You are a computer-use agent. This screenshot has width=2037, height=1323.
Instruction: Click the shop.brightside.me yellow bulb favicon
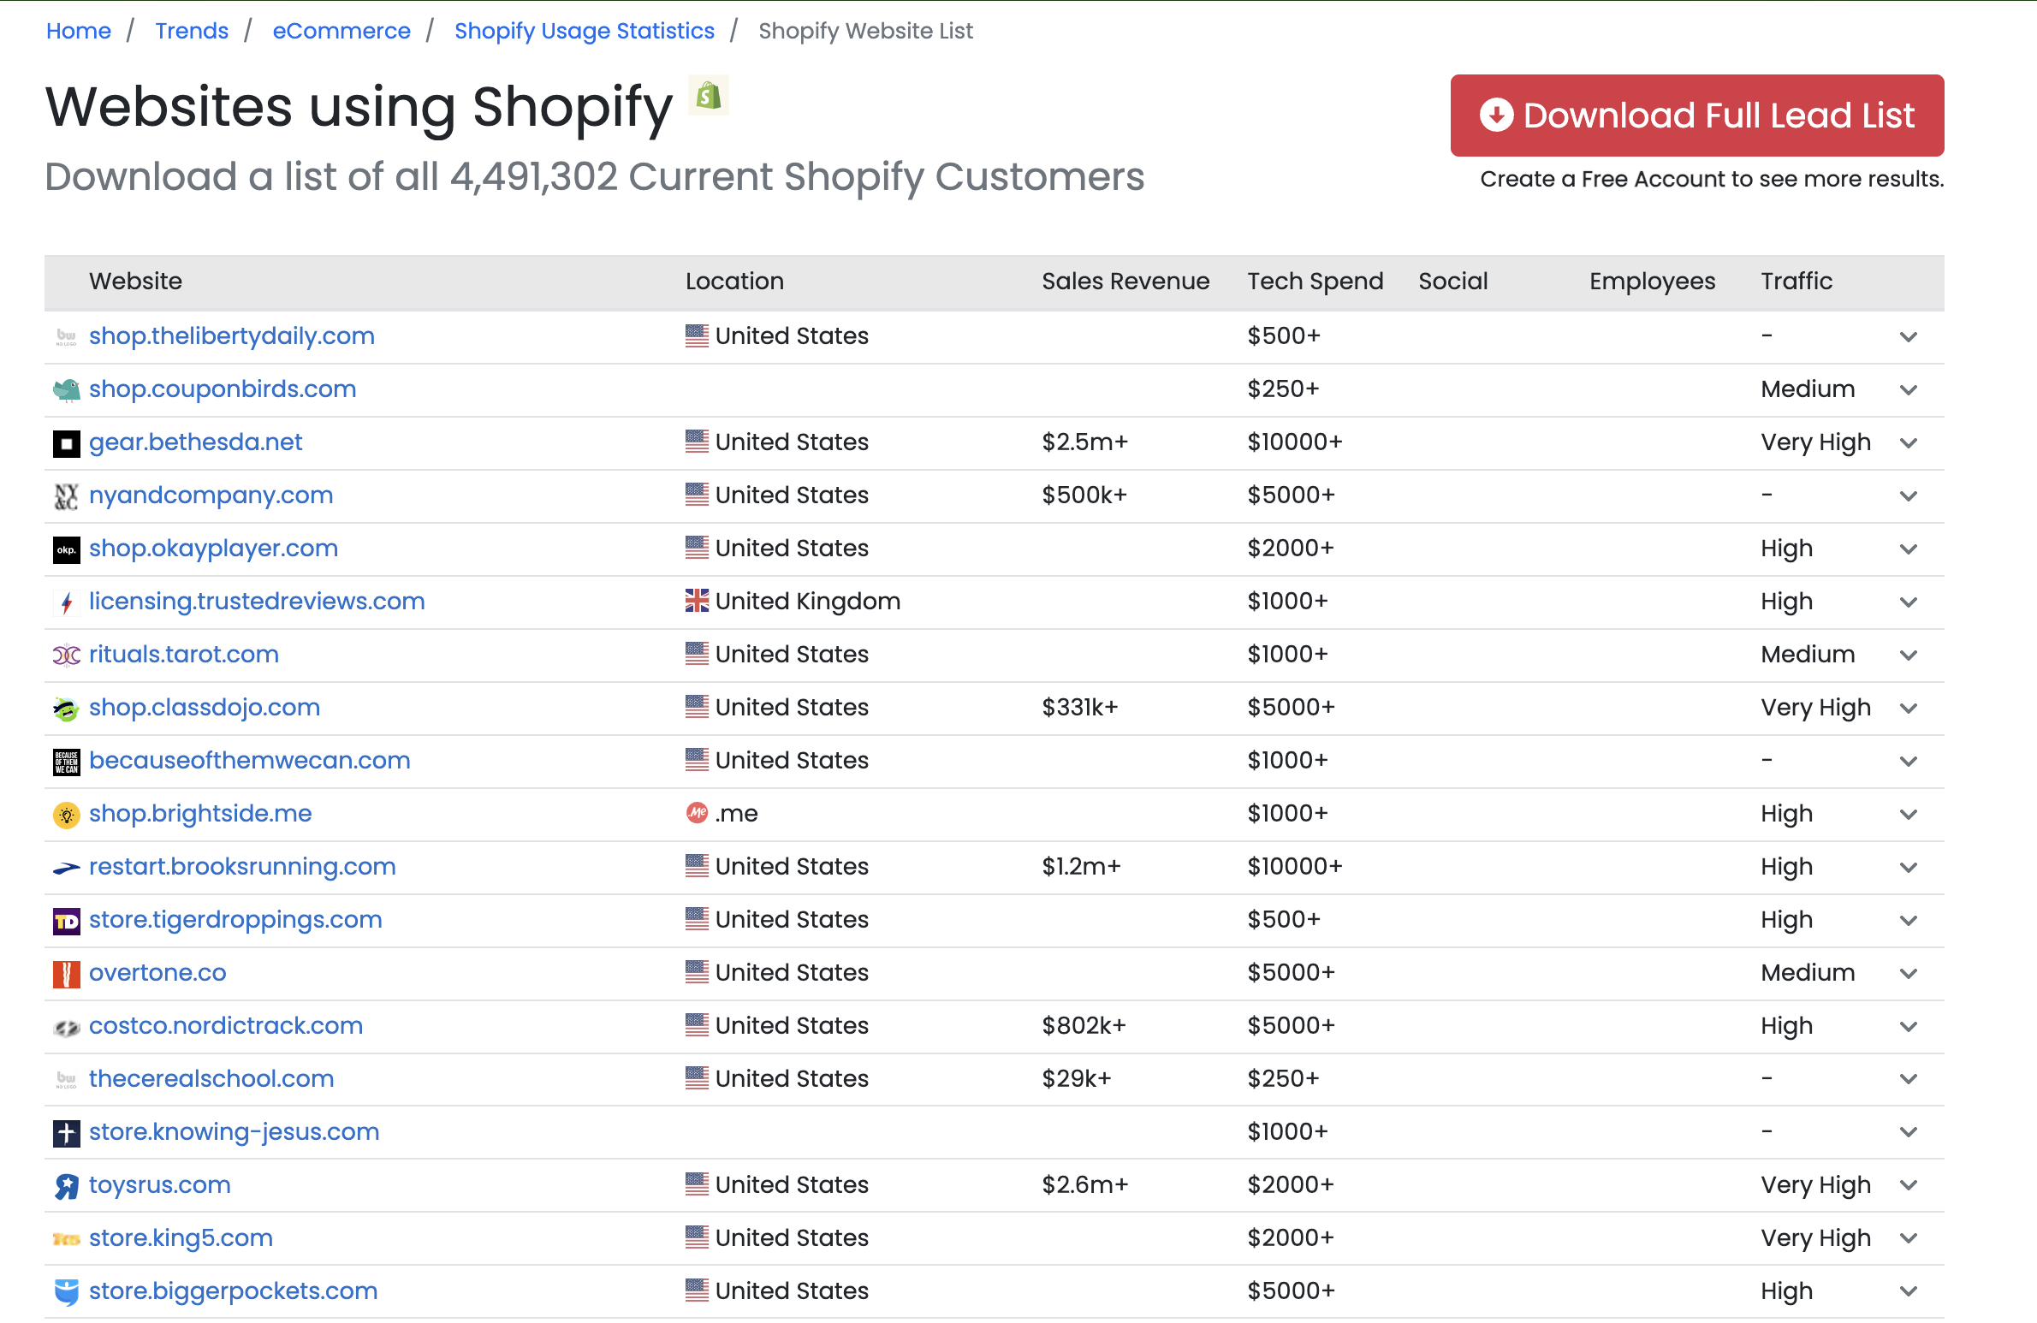click(66, 815)
